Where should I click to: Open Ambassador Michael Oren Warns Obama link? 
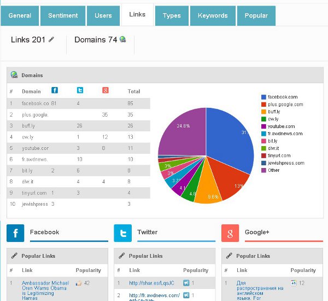pyautogui.click(x=45, y=291)
